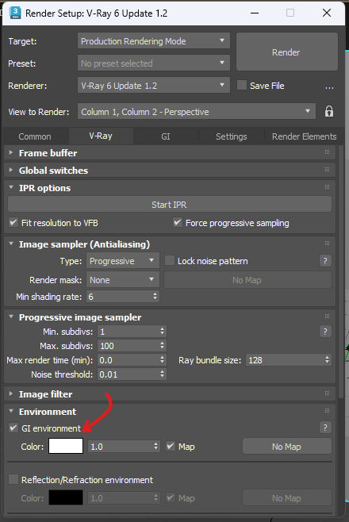Viewport: 349px width, 522px height.
Task: Collapse the IPR options rollout
Action: 11,188
